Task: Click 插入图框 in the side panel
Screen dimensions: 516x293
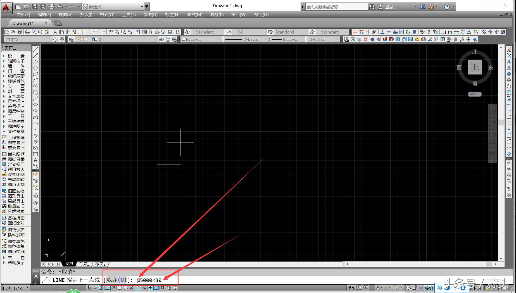Action: [13, 154]
